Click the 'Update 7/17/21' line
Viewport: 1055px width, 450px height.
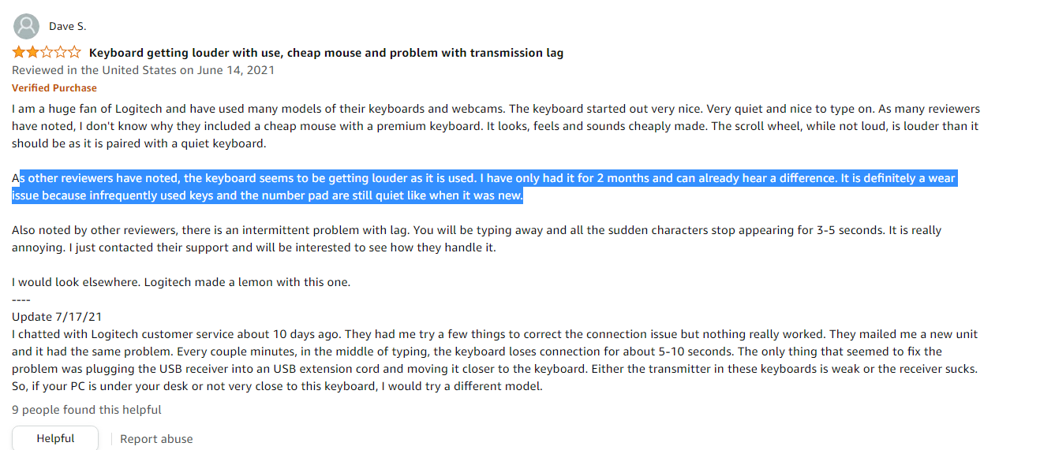57,317
